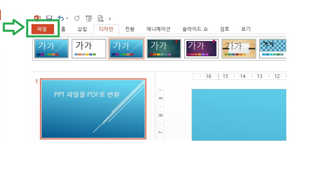Switch to the 보기 tab
Viewport: 325px width, 170px height.
pyautogui.click(x=246, y=29)
